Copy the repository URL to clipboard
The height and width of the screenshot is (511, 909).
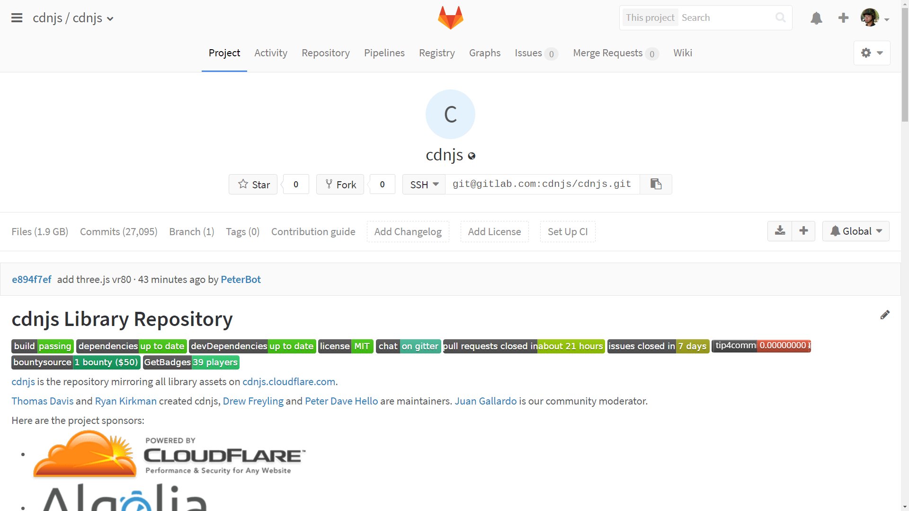pyautogui.click(x=656, y=184)
